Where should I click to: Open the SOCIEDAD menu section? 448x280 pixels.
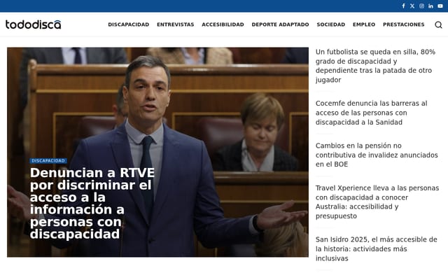[331, 24]
